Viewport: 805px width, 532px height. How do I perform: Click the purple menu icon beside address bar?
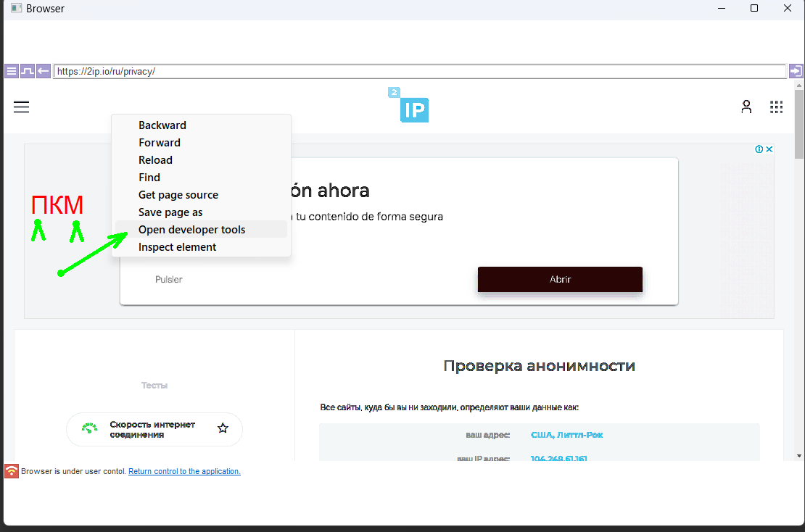(x=12, y=71)
